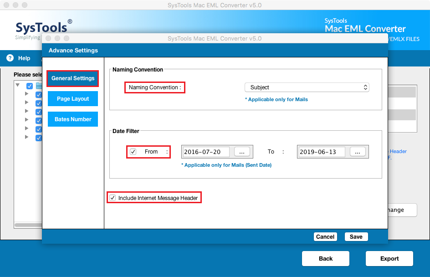This screenshot has height=277, width=430.
Task: Open the General Settings tab
Action: point(73,78)
